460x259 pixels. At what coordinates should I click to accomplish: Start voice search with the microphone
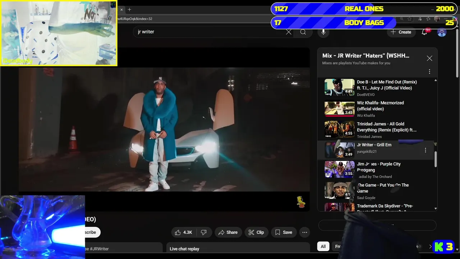[x=323, y=32]
